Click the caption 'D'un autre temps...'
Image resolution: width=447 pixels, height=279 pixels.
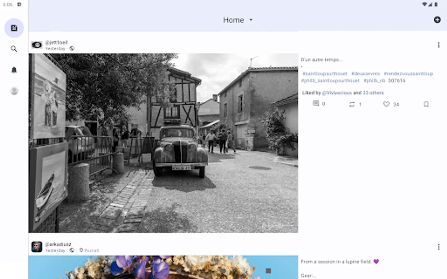point(322,60)
